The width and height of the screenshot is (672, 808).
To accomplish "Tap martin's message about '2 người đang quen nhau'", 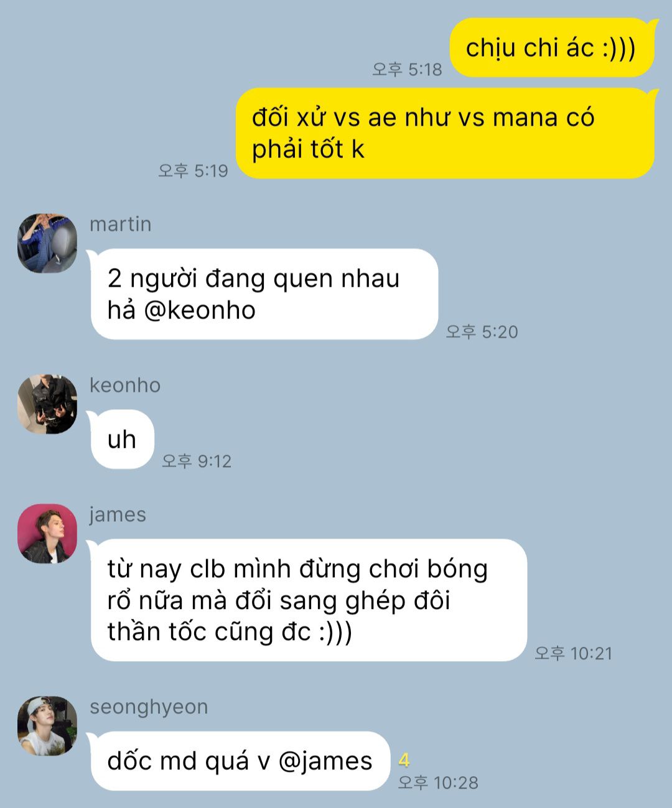I will point(264,294).
